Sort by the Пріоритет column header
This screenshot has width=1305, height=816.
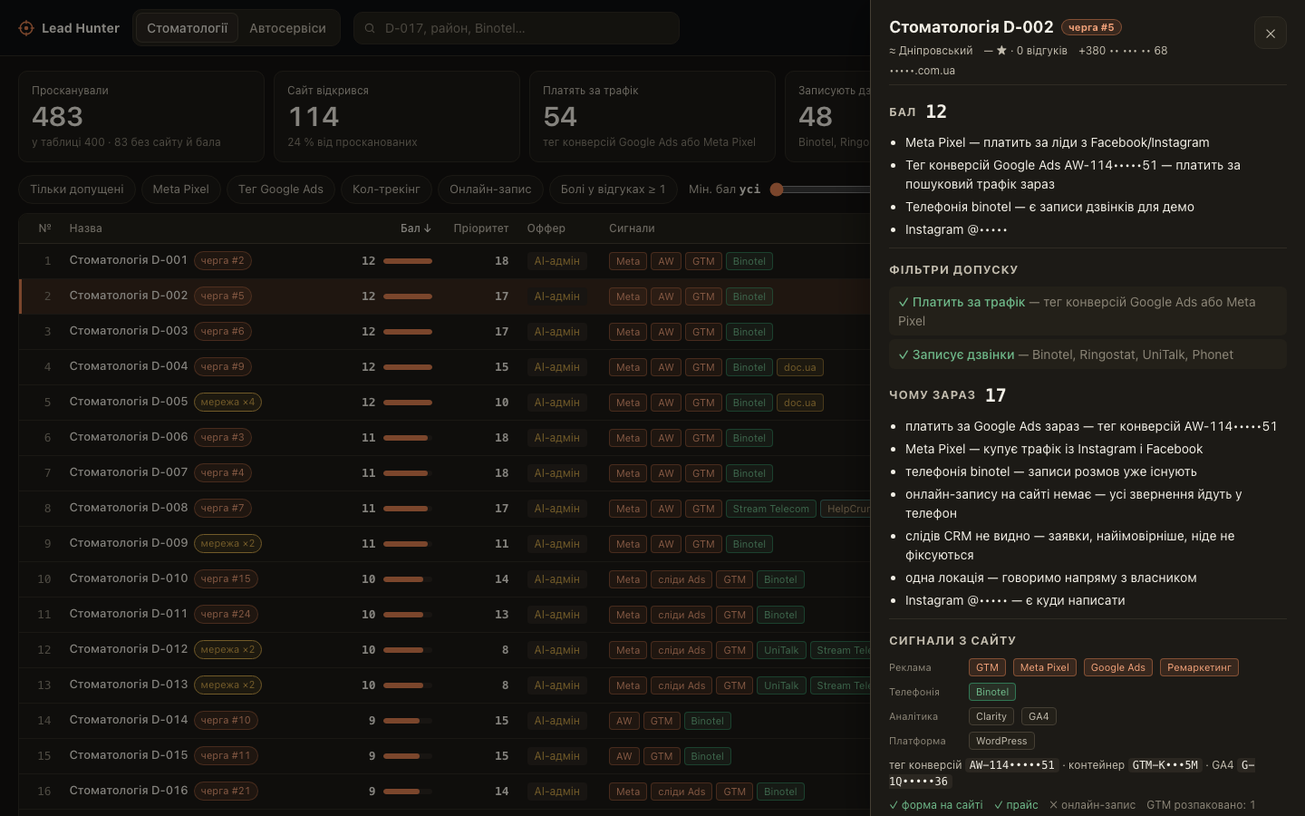[481, 228]
